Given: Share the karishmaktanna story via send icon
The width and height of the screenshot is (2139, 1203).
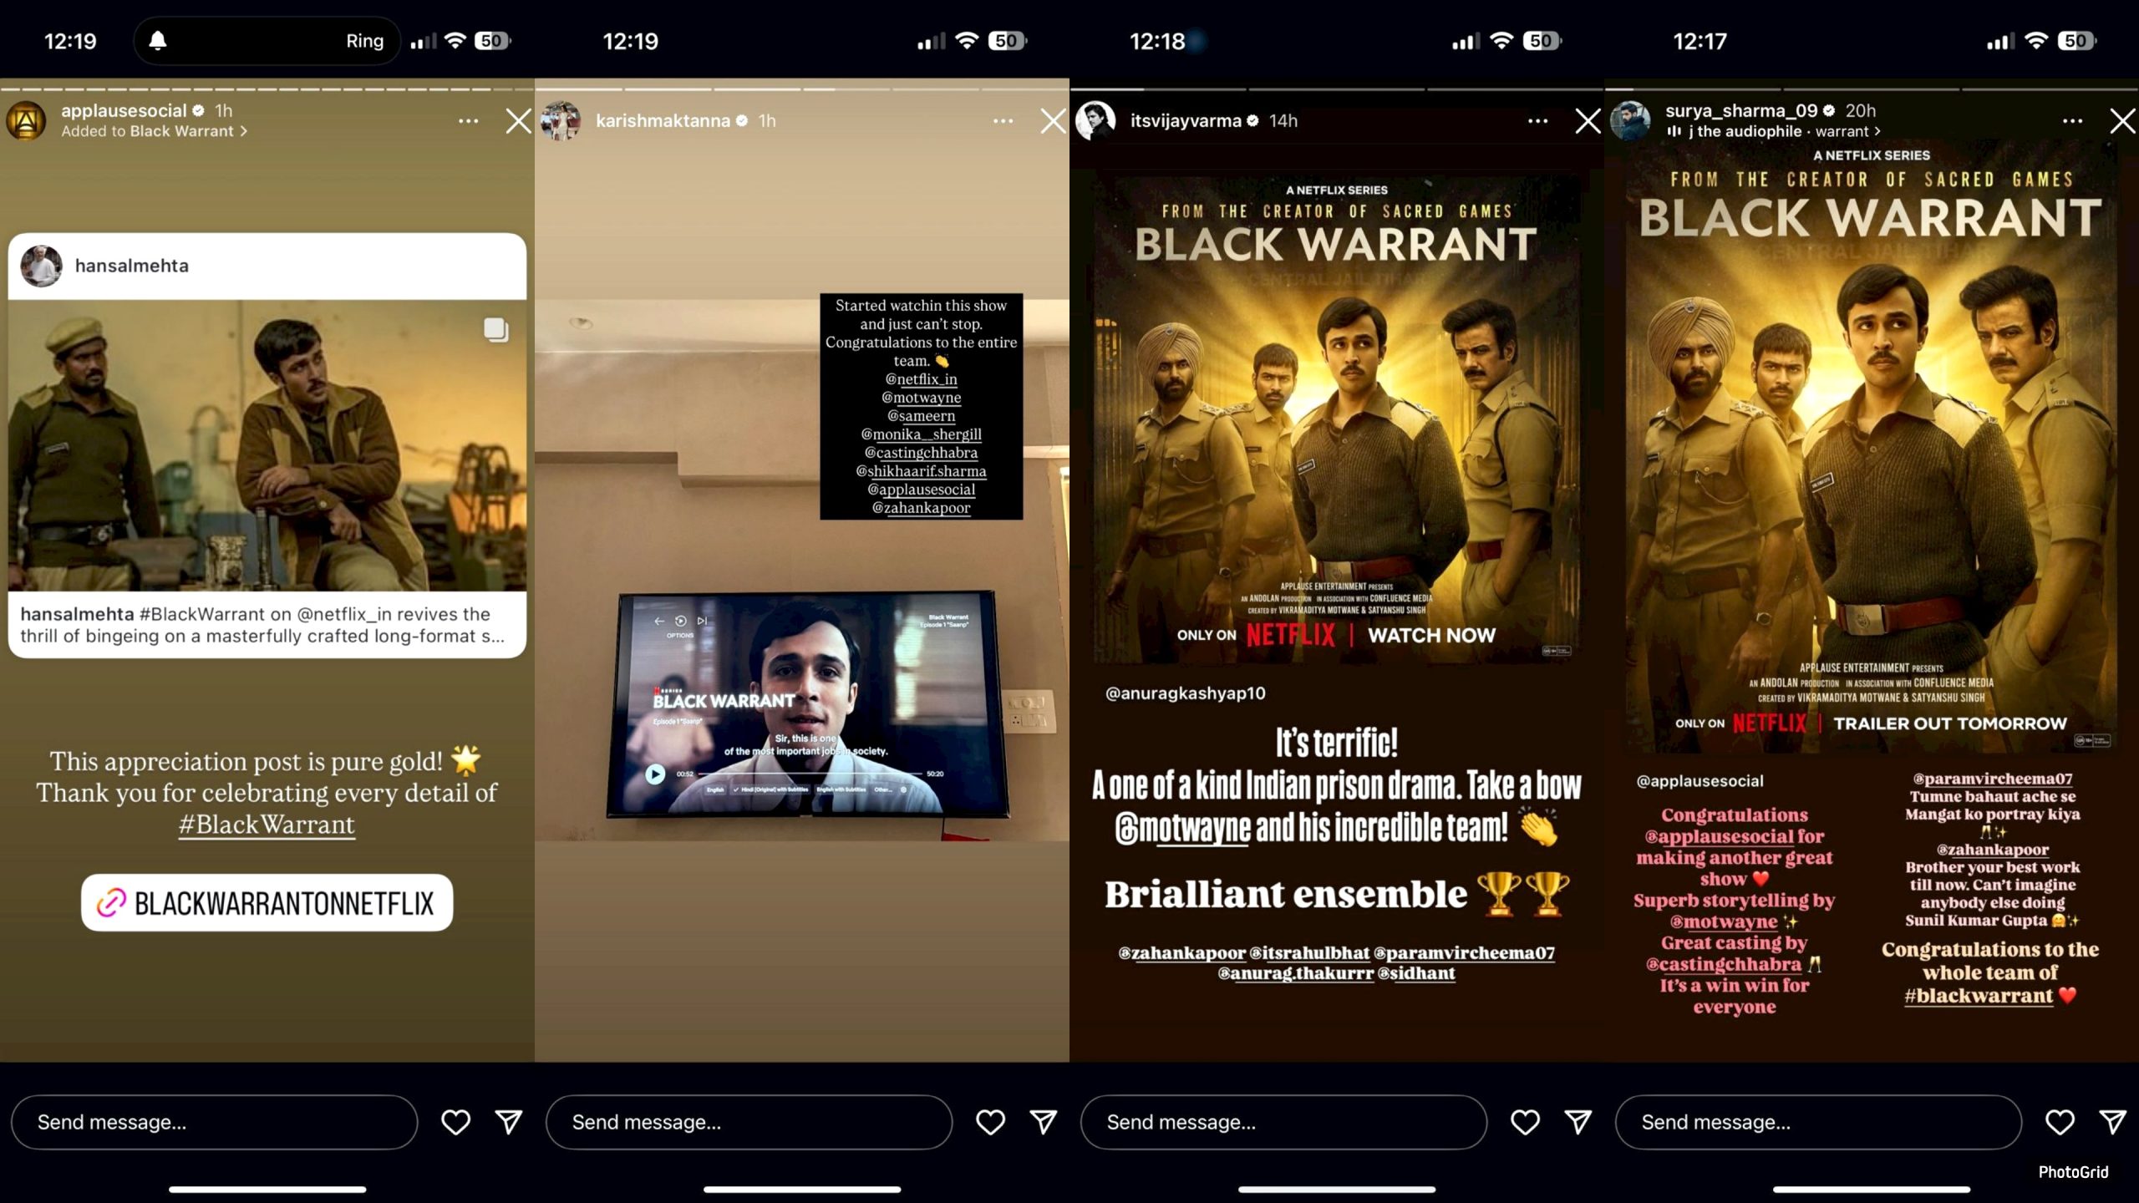Looking at the screenshot, I should pos(1044,1122).
